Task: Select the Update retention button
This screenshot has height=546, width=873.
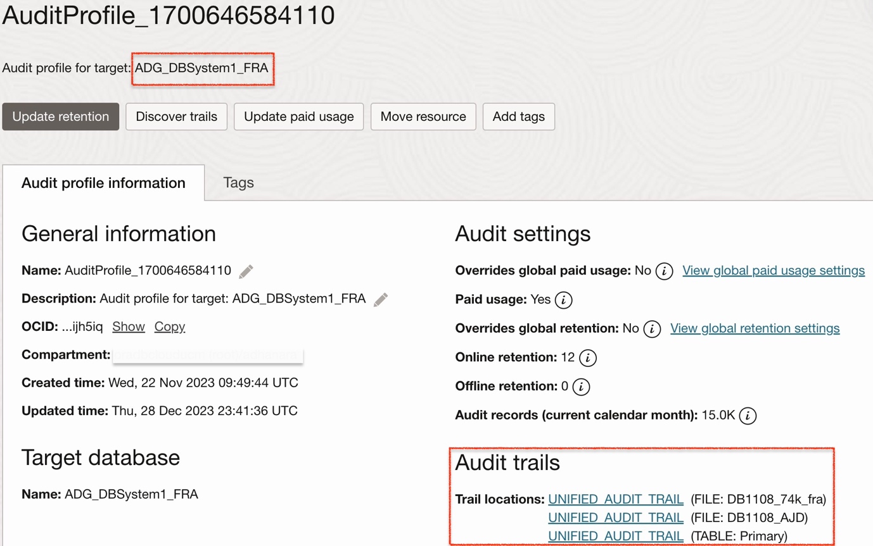Action: [60, 116]
